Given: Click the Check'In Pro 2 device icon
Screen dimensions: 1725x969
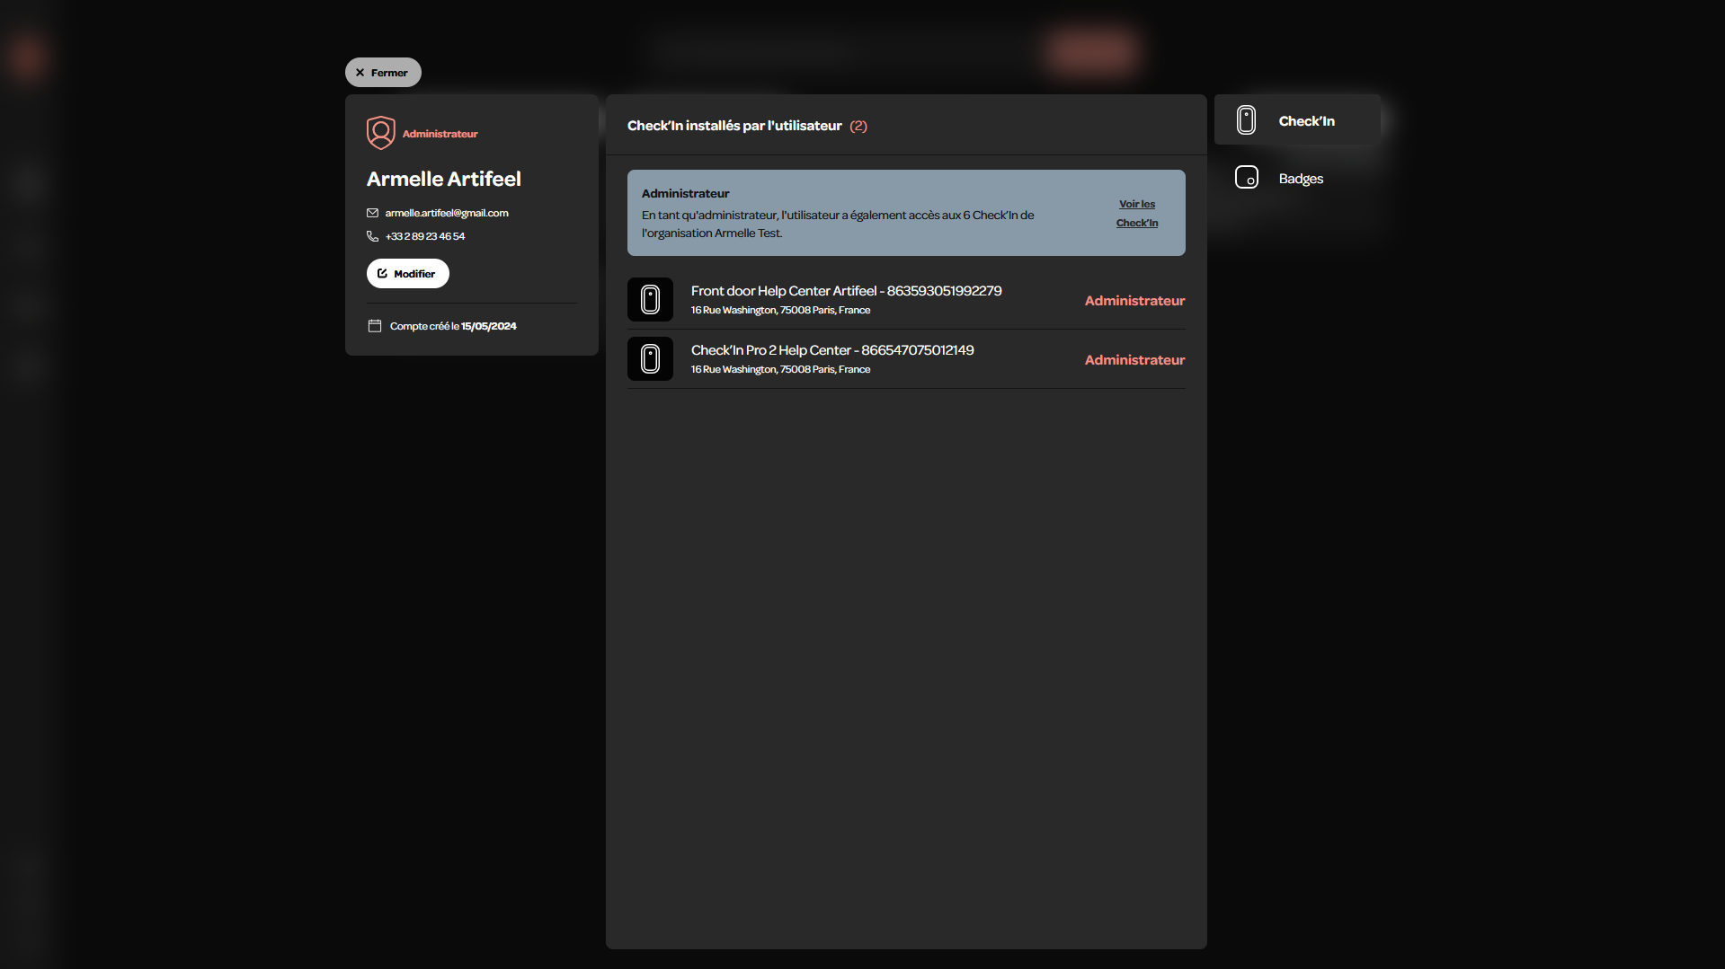Looking at the screenshot, I should (x=650, y=359).
